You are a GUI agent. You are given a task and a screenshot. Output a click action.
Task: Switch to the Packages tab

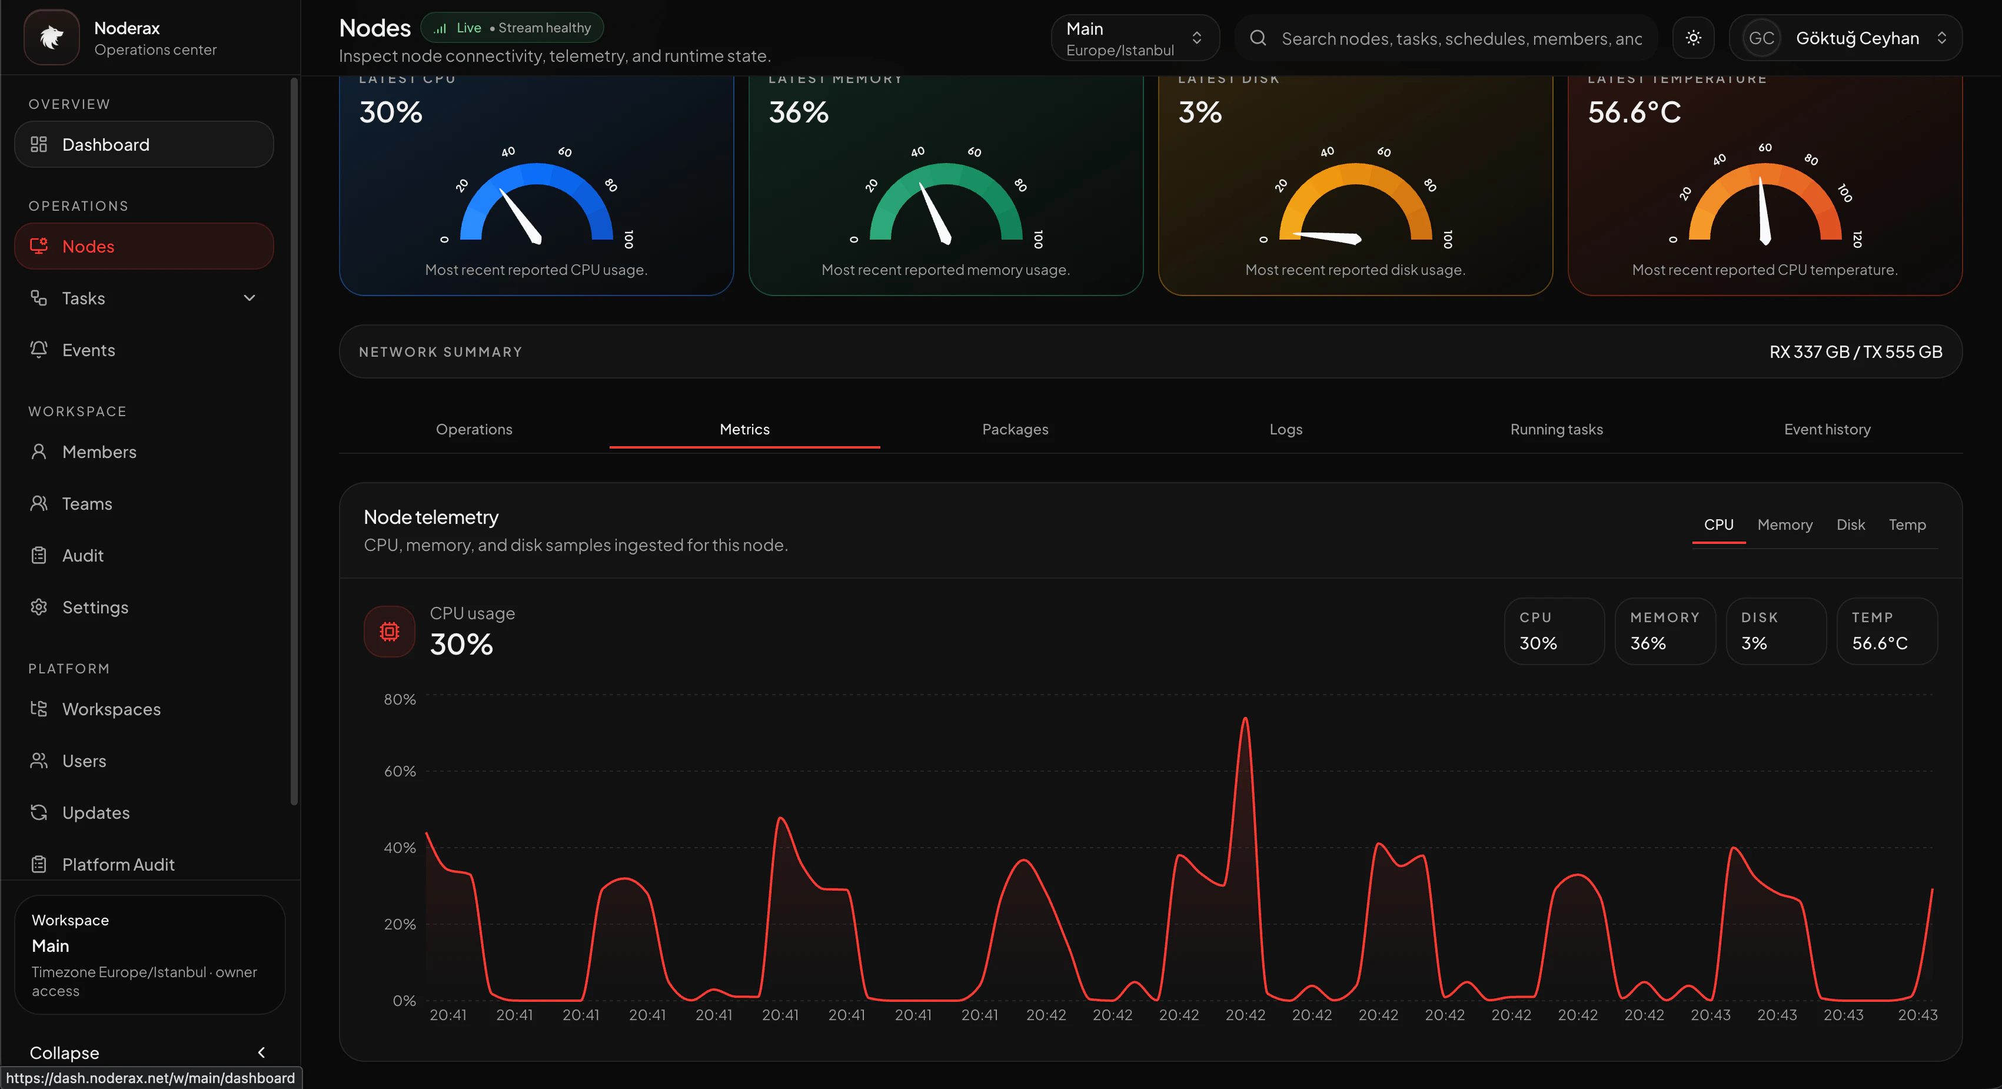(1014, 429)
